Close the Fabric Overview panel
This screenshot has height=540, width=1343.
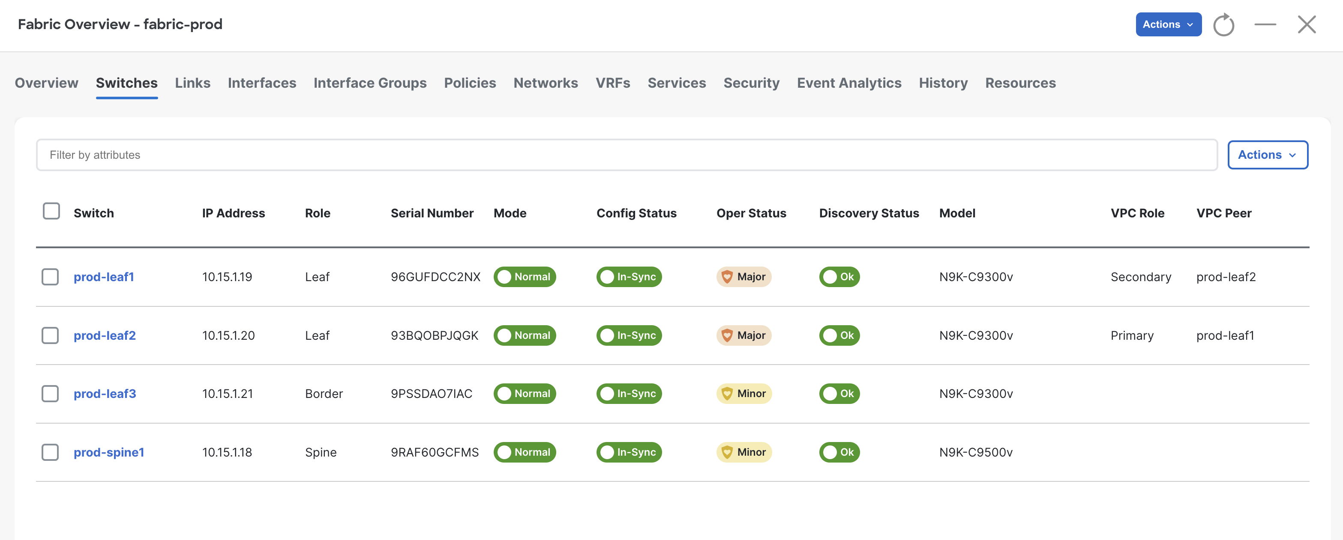pyautogui.click(x=1307, y=24)
